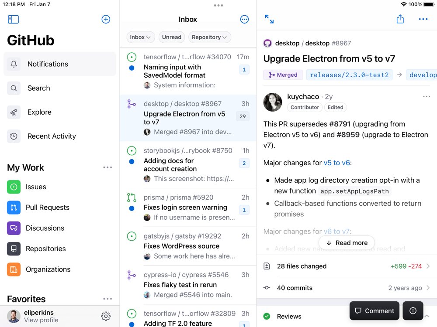
Task: Click the green Issues icon
Action: [14, 187]
